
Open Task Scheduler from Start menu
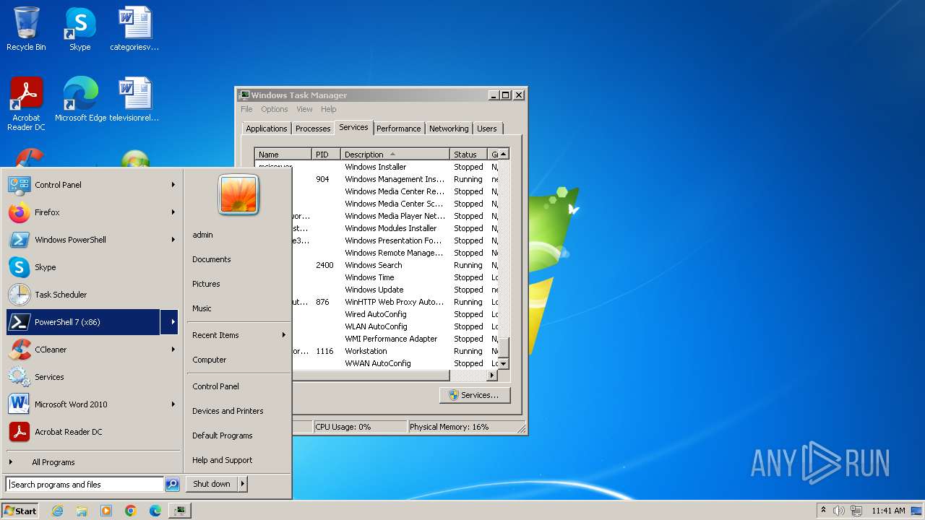[92, 295]
